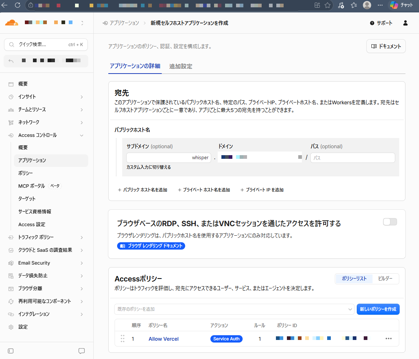Focus the クイック検索 search field
The height and width of the screenshot is (359, 419).
point(46,45)
